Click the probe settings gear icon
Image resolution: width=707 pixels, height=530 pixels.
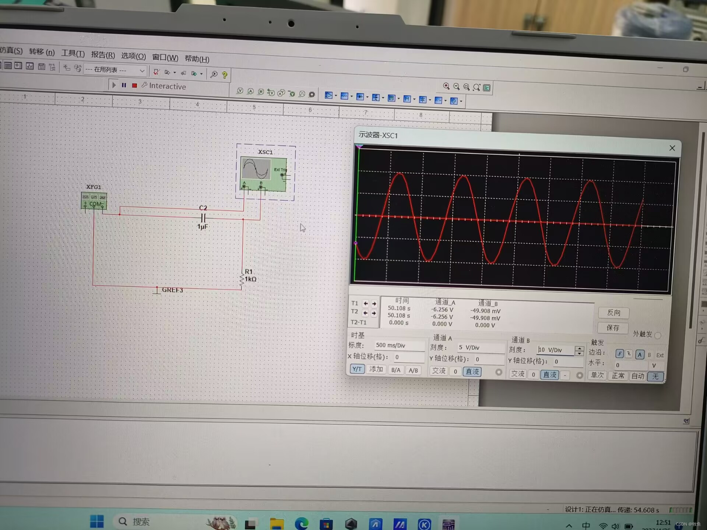(x=312, y=95)
